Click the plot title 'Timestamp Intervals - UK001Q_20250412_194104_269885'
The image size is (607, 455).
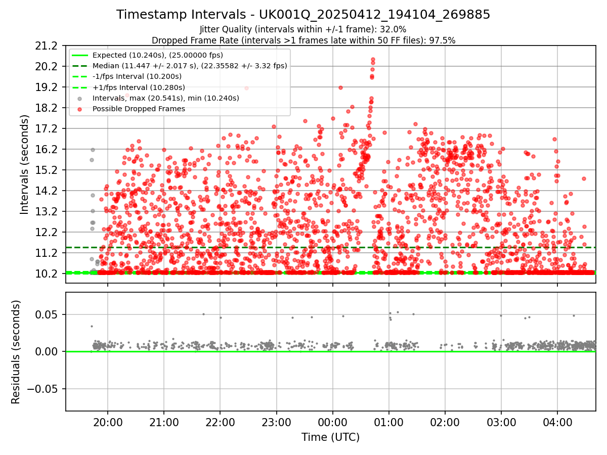[303, 15]
